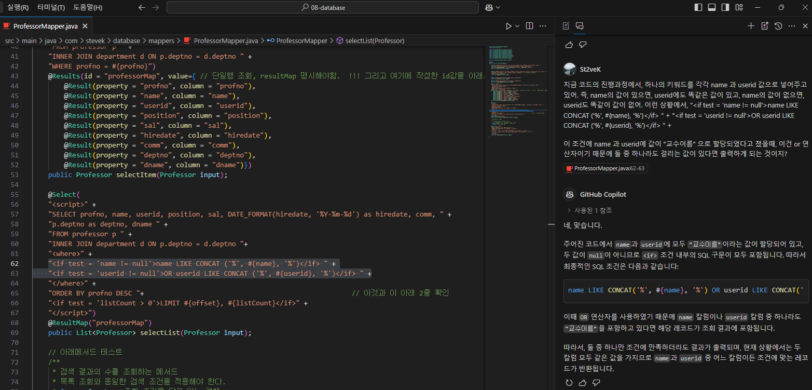Thumbs down the previous response at top
Screen dimensions: 812x390
tap(583, 45)
